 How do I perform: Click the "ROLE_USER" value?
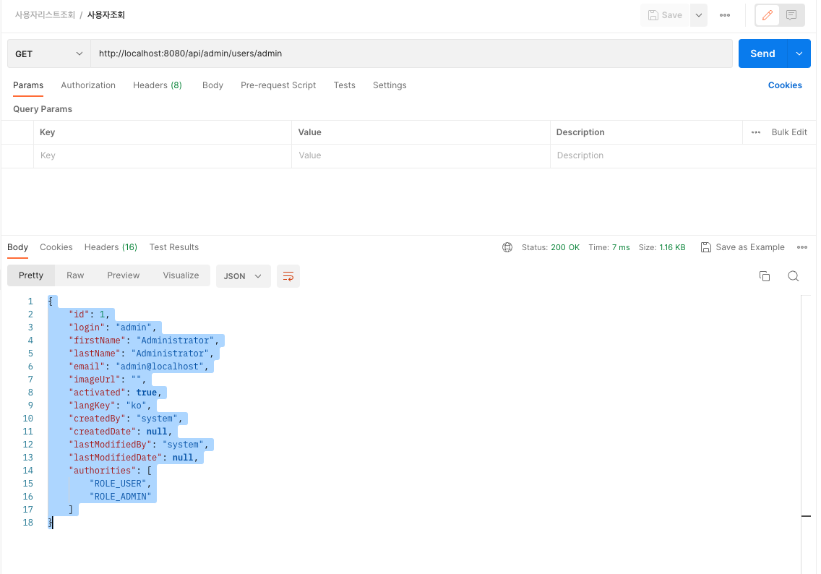click(117, 484)
